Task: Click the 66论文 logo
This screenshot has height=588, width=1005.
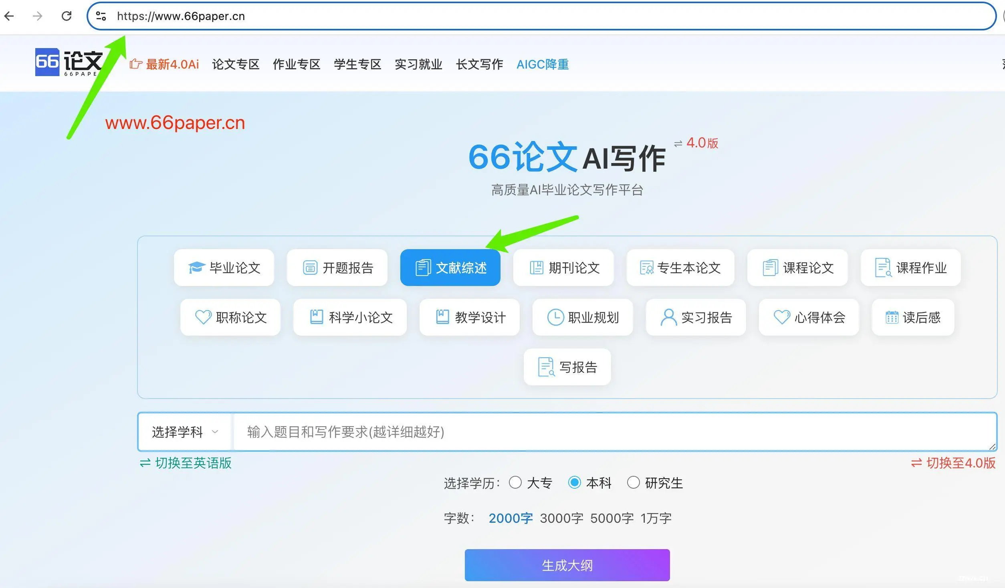Action: click(x=69, y=62)
